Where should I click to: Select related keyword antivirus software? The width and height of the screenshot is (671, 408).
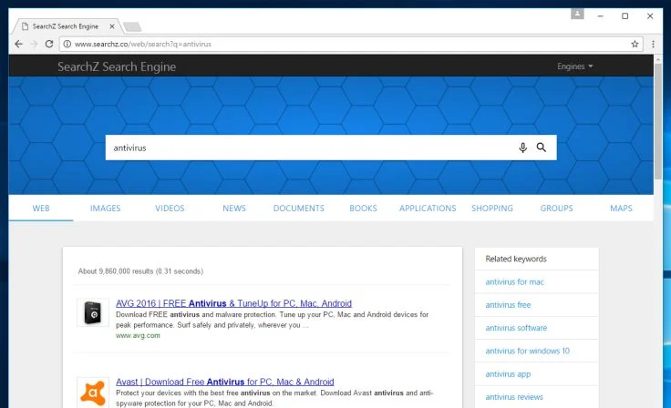tap(516, 328)
